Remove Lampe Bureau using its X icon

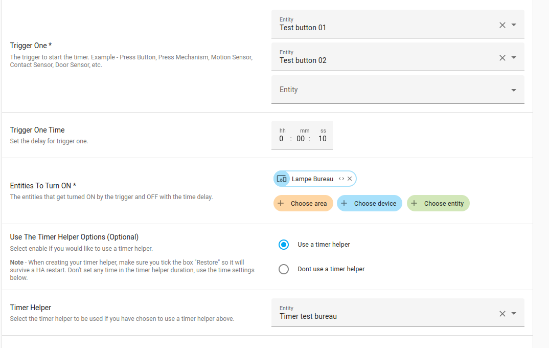[351, 179]
